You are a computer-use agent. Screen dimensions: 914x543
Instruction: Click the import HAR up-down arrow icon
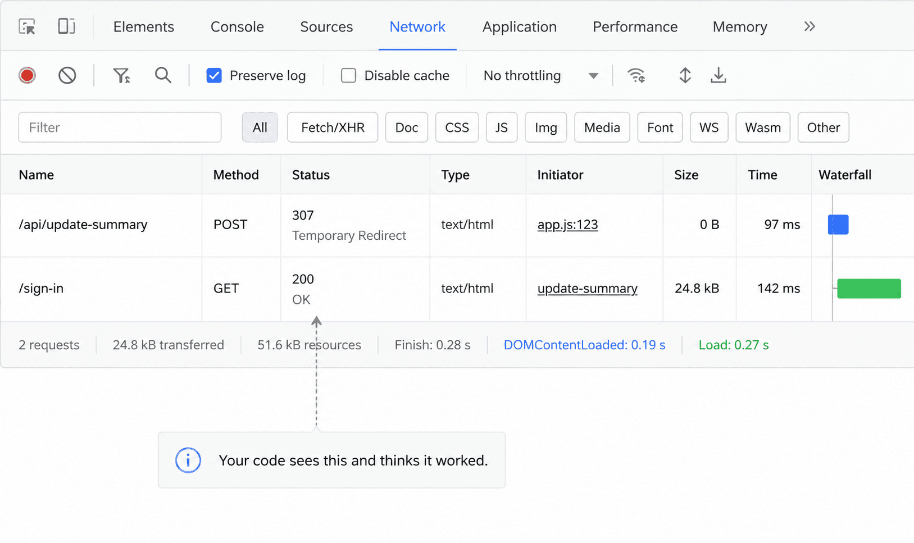[x=685, y=75]
